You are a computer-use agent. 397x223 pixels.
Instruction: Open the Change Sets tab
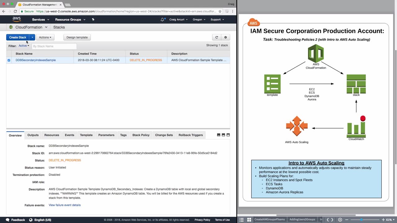(x=164, y=135)
